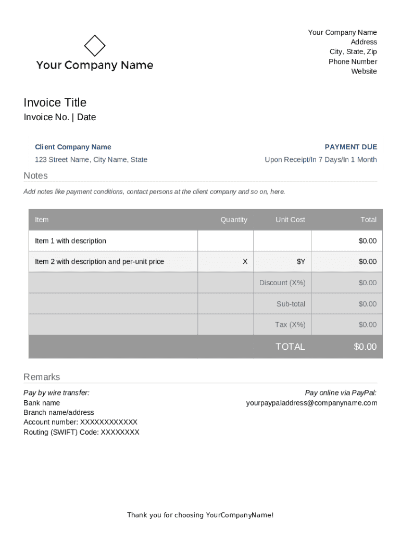Select the Invoice Title heading

pos(55,103)
